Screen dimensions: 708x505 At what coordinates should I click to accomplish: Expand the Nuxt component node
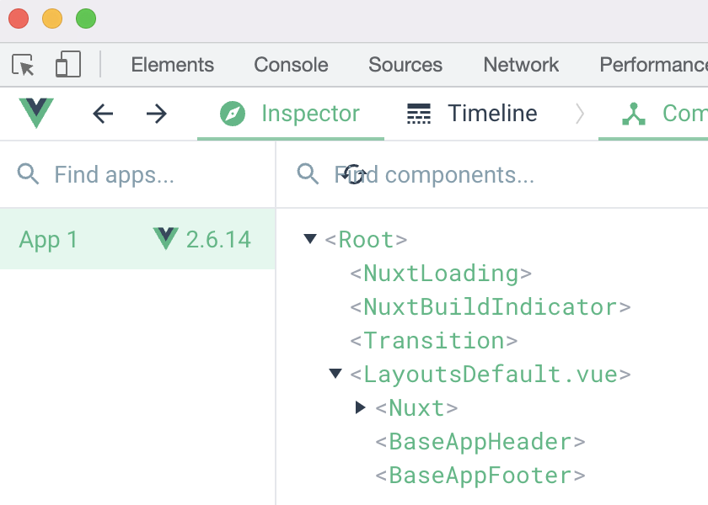361,407
